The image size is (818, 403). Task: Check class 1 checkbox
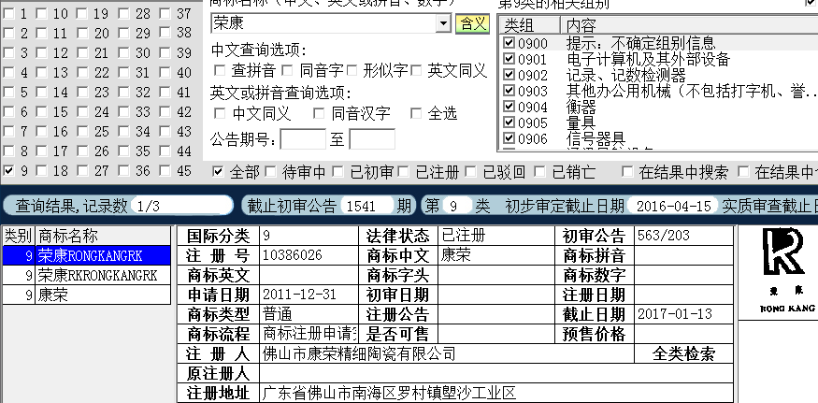click(8, 14)
